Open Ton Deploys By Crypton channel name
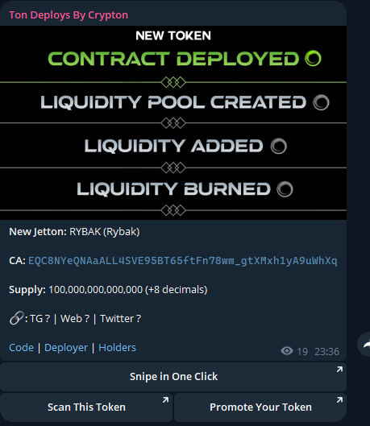This screenshot has width=370, height=426. [x=69, y=15]
